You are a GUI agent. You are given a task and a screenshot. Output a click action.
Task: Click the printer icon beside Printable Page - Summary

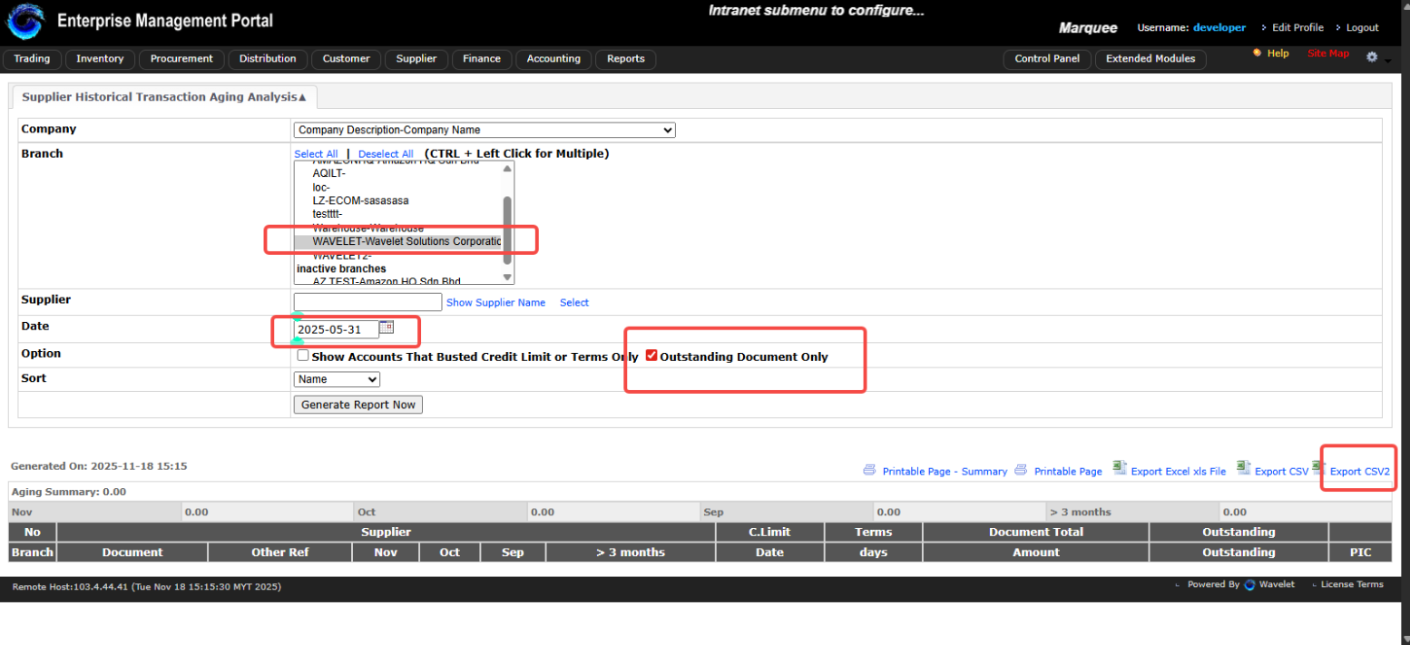pos(871,471)
